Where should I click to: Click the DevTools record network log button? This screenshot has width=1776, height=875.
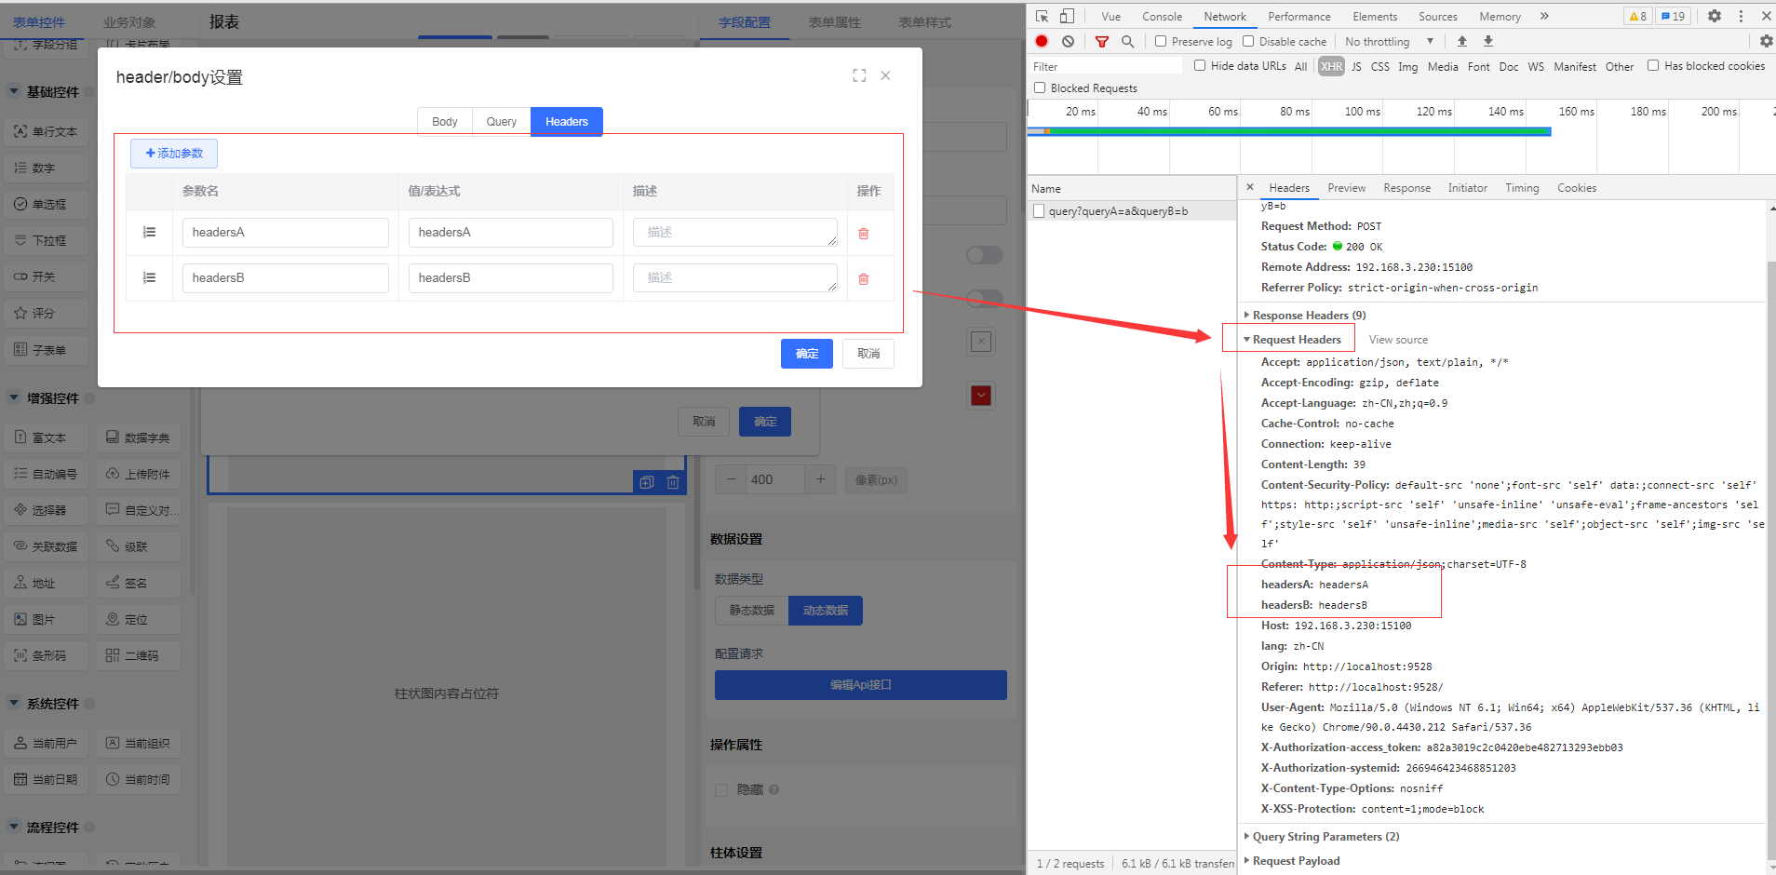(x=1042, y=41)
